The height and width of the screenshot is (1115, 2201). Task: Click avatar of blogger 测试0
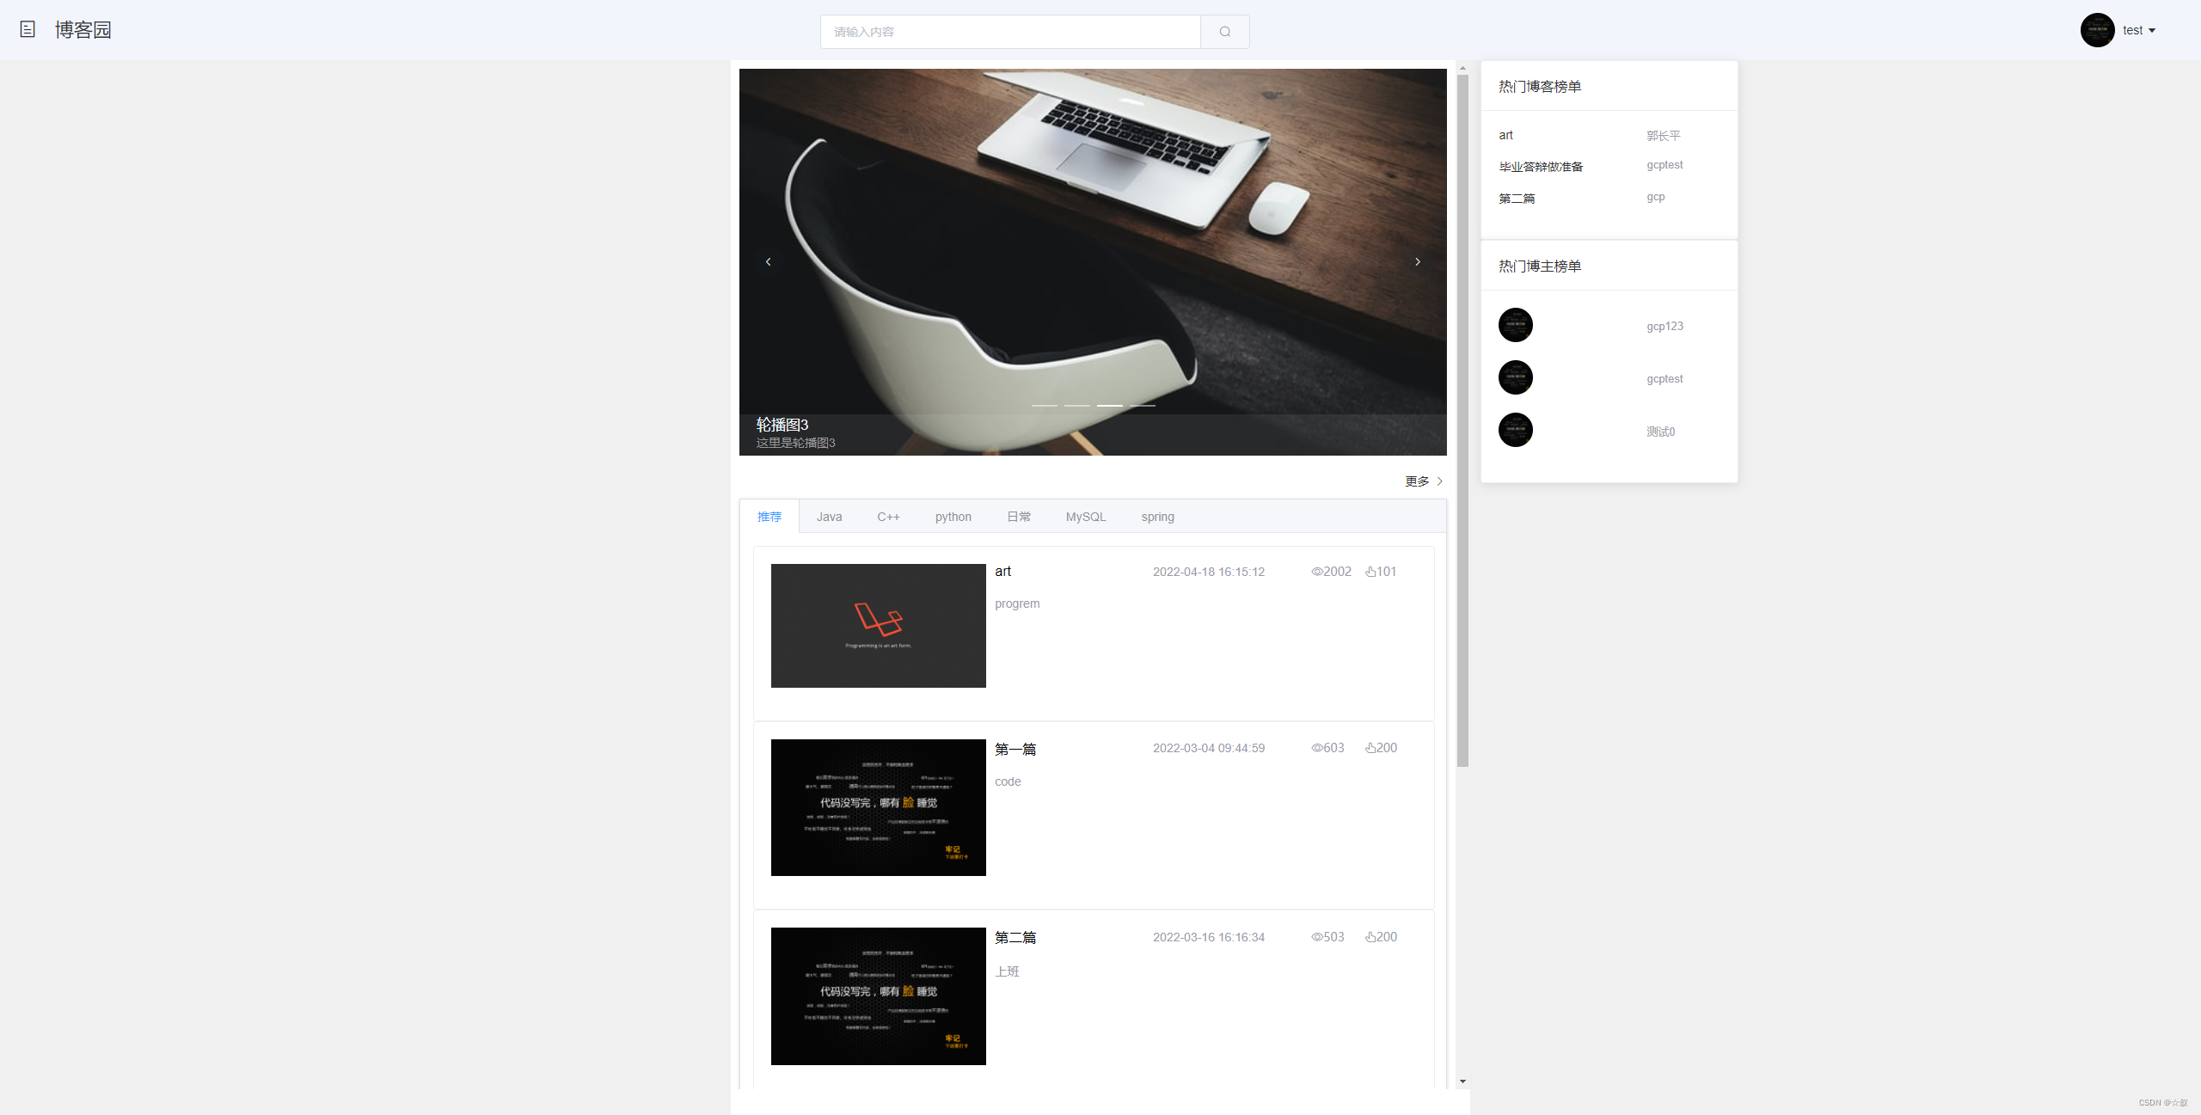[x=1515, y=430]
